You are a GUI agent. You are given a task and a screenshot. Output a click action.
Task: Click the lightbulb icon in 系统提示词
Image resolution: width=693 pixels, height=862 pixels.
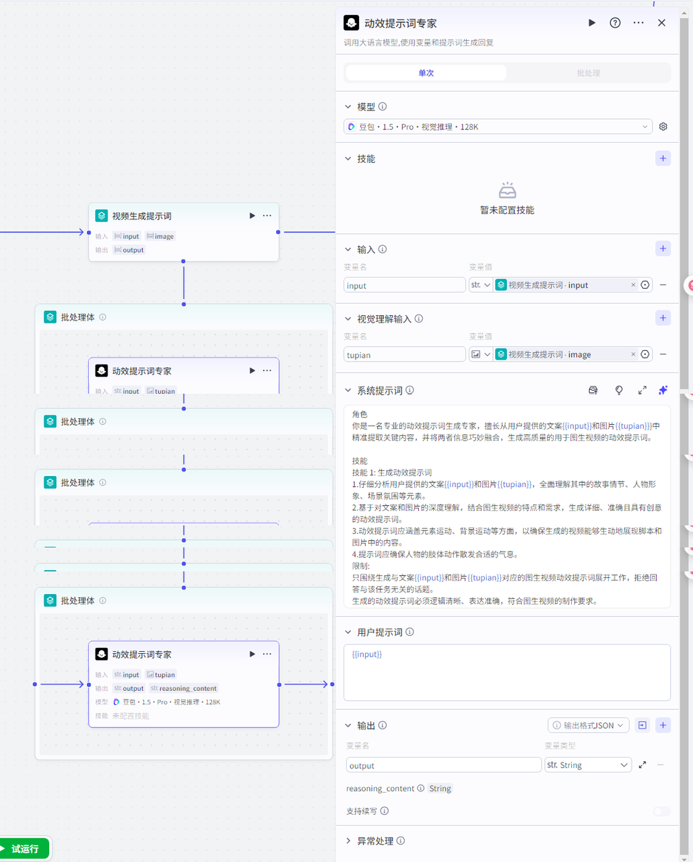coord(618,391)
